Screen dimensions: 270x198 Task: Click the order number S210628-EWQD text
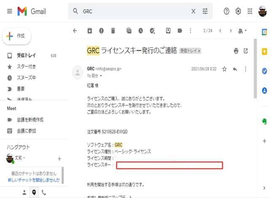pyautogui.click(x=114, y=132)
